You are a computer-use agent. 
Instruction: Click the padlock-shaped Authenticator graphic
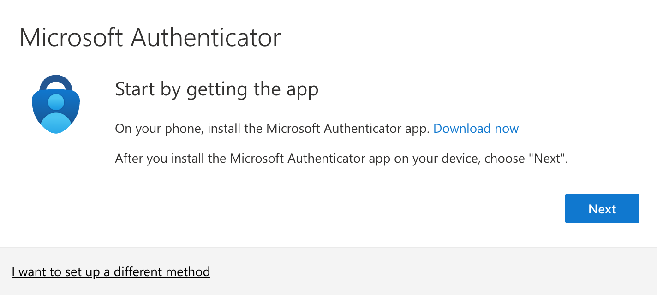click(x=55, y=103)
